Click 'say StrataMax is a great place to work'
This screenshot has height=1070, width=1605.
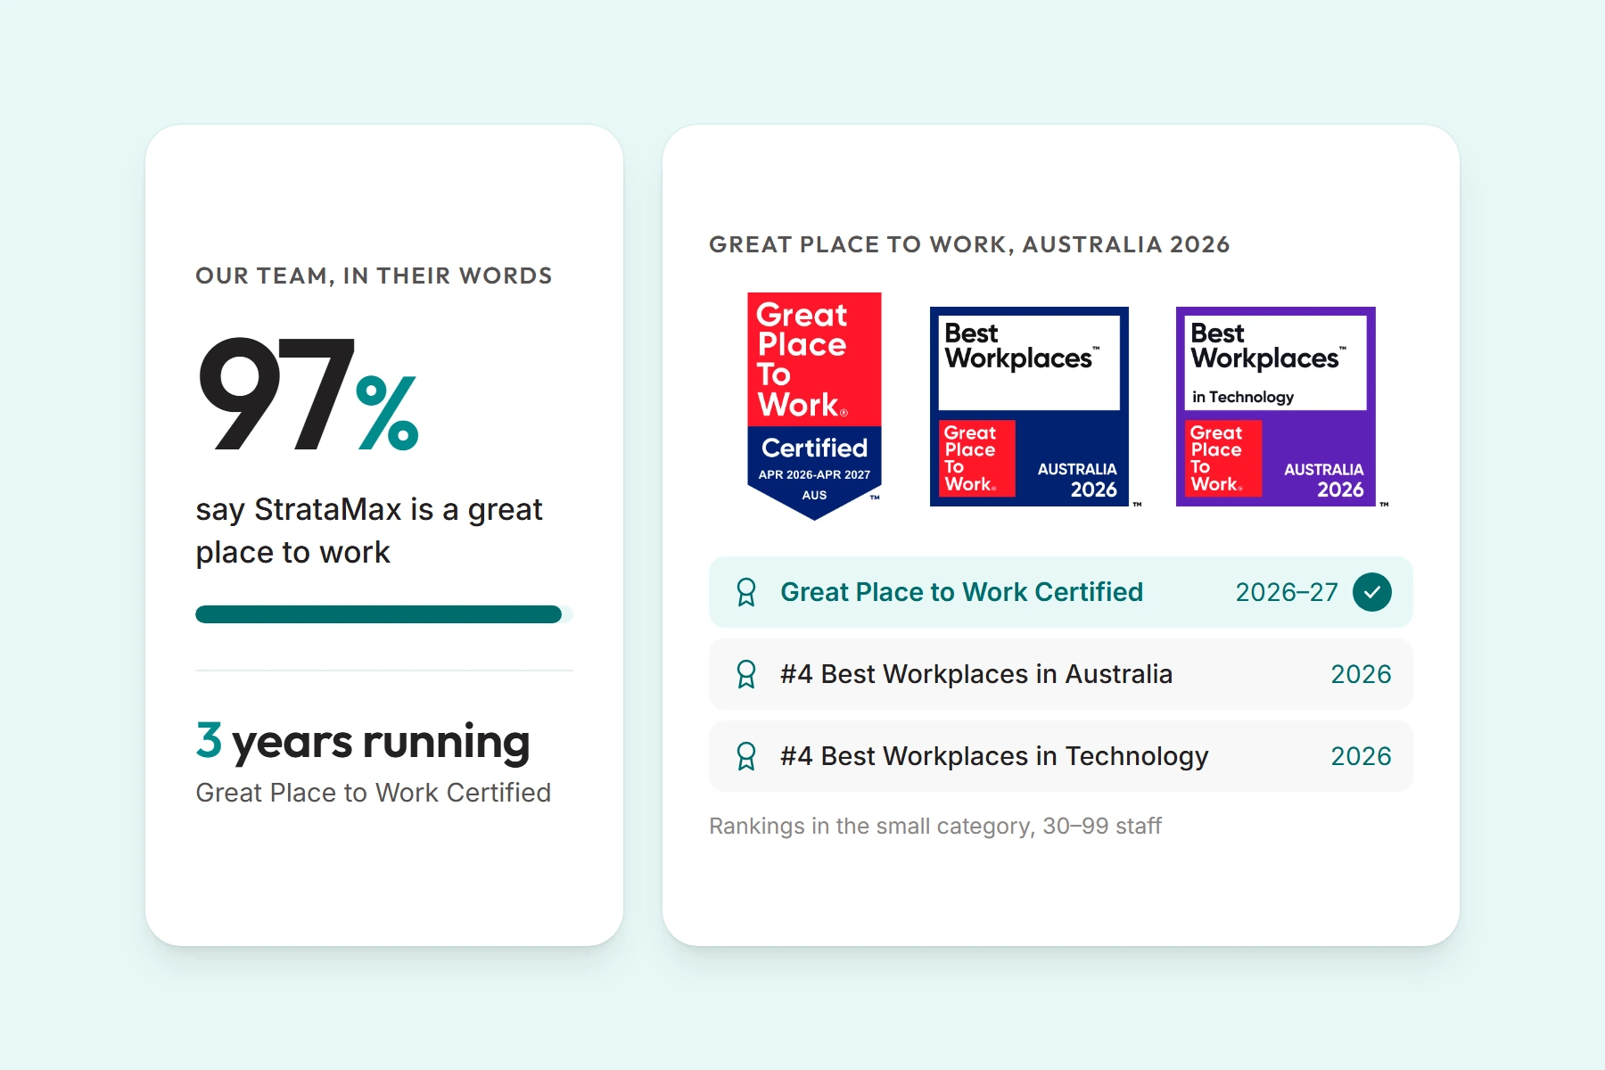click(x=369, y=531)
